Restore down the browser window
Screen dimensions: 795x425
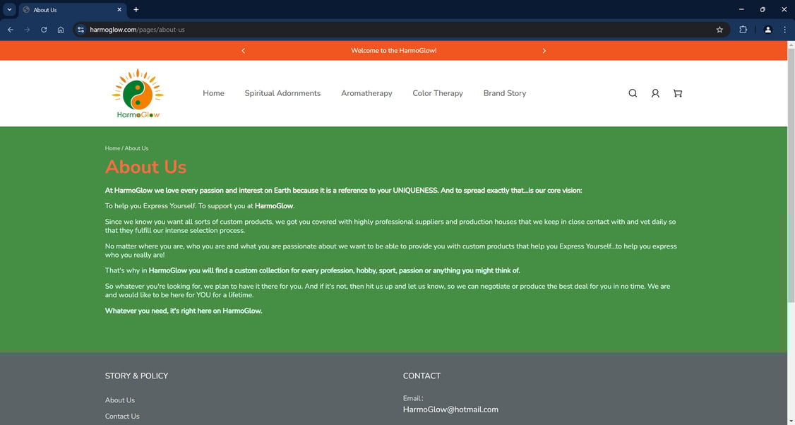pos(763,10)
